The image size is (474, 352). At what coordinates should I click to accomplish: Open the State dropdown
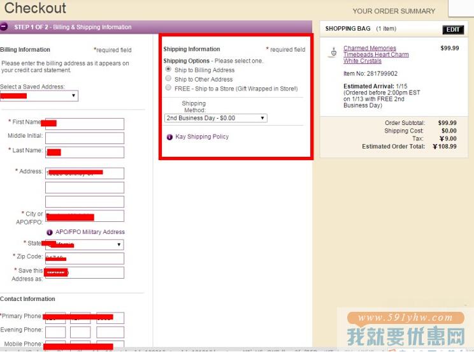coord(84,245)
